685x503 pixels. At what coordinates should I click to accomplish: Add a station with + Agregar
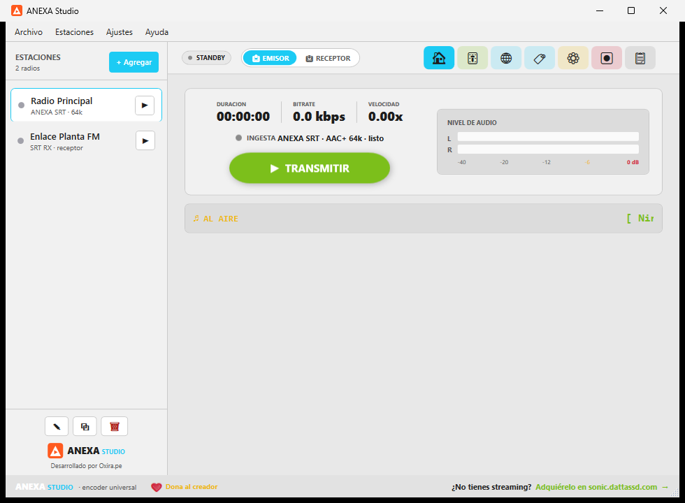134,62
